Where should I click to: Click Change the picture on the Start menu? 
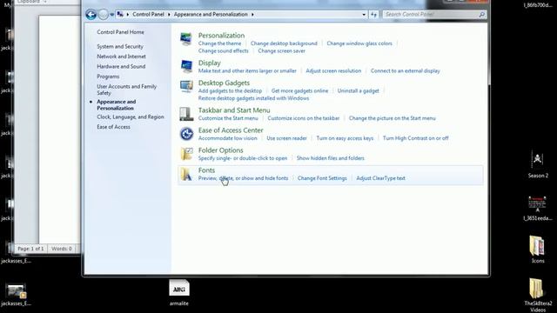tap(393, 118)
